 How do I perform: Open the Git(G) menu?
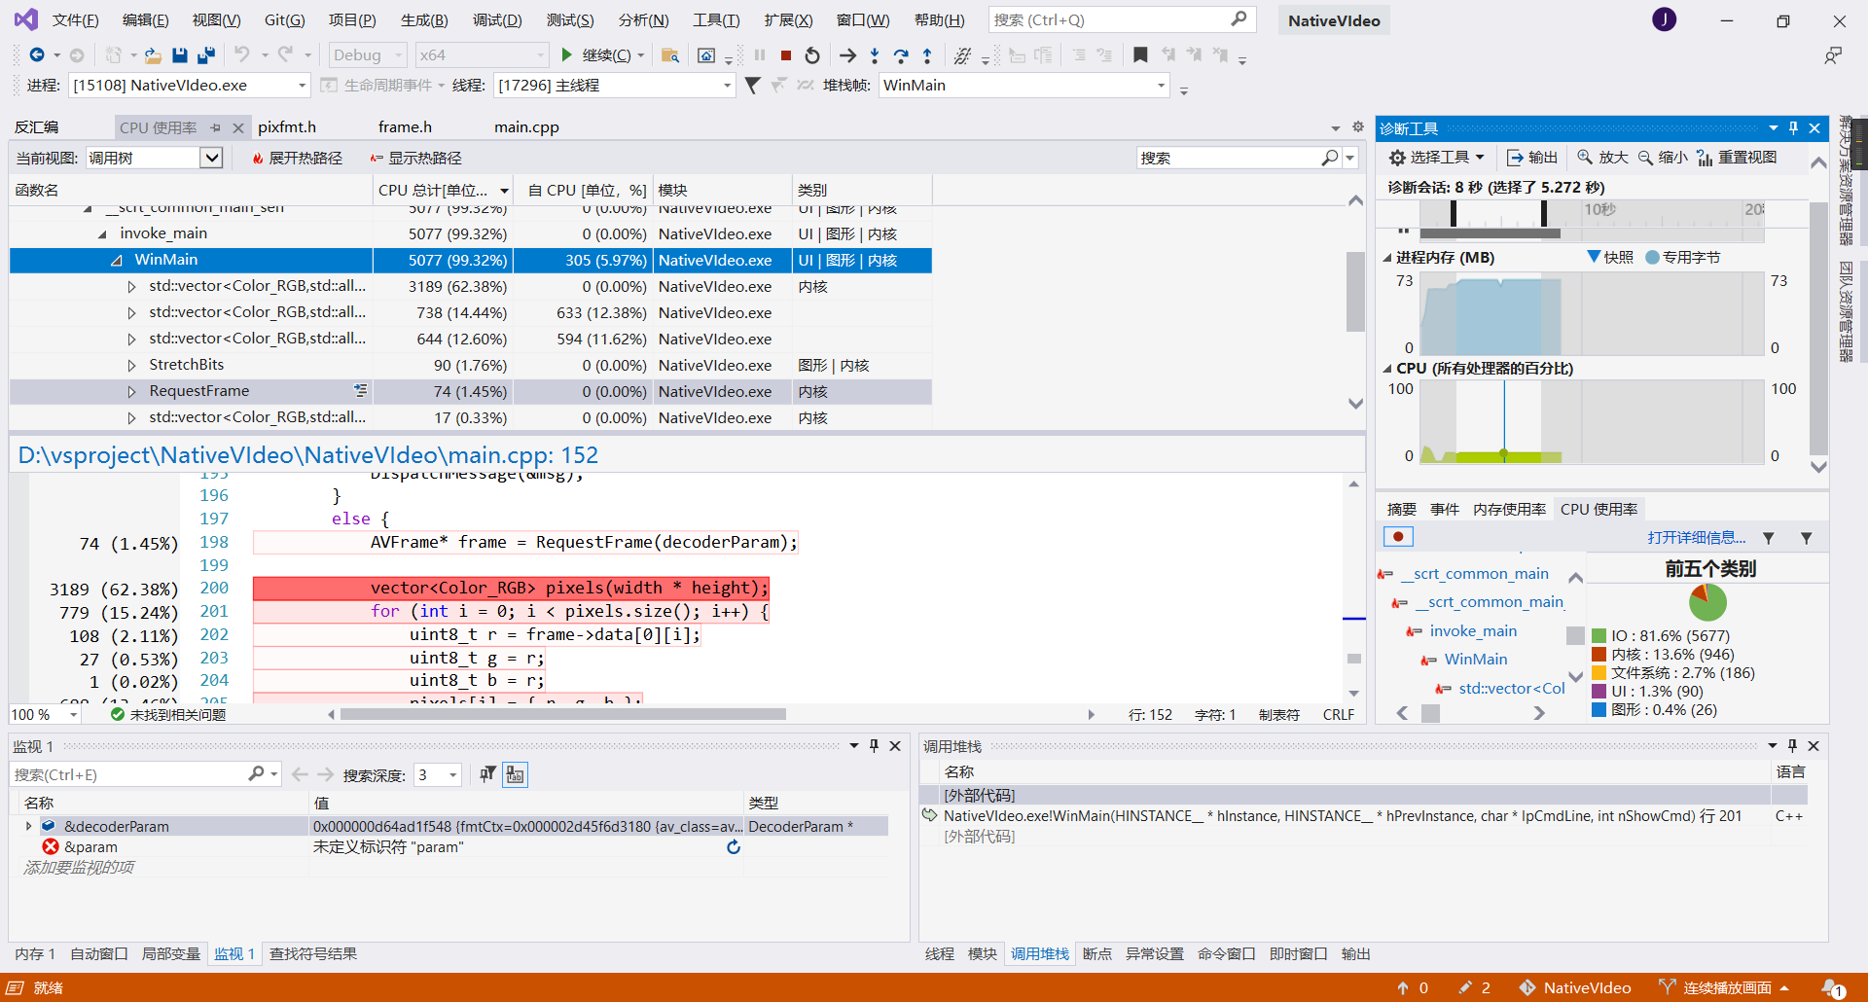tap(284, 20)
